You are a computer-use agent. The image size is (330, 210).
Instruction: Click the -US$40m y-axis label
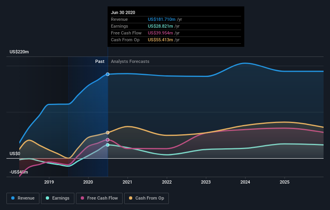pyautogui.click(x=19, y=172)
